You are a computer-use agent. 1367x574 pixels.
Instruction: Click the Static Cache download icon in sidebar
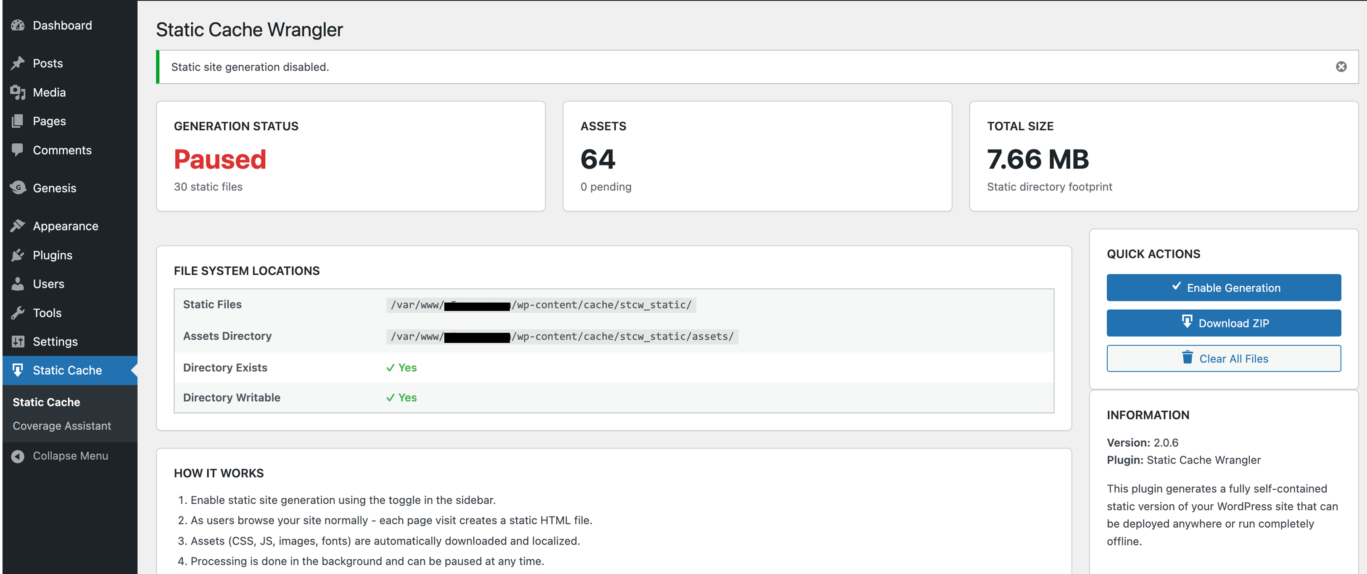pos(18,370)
